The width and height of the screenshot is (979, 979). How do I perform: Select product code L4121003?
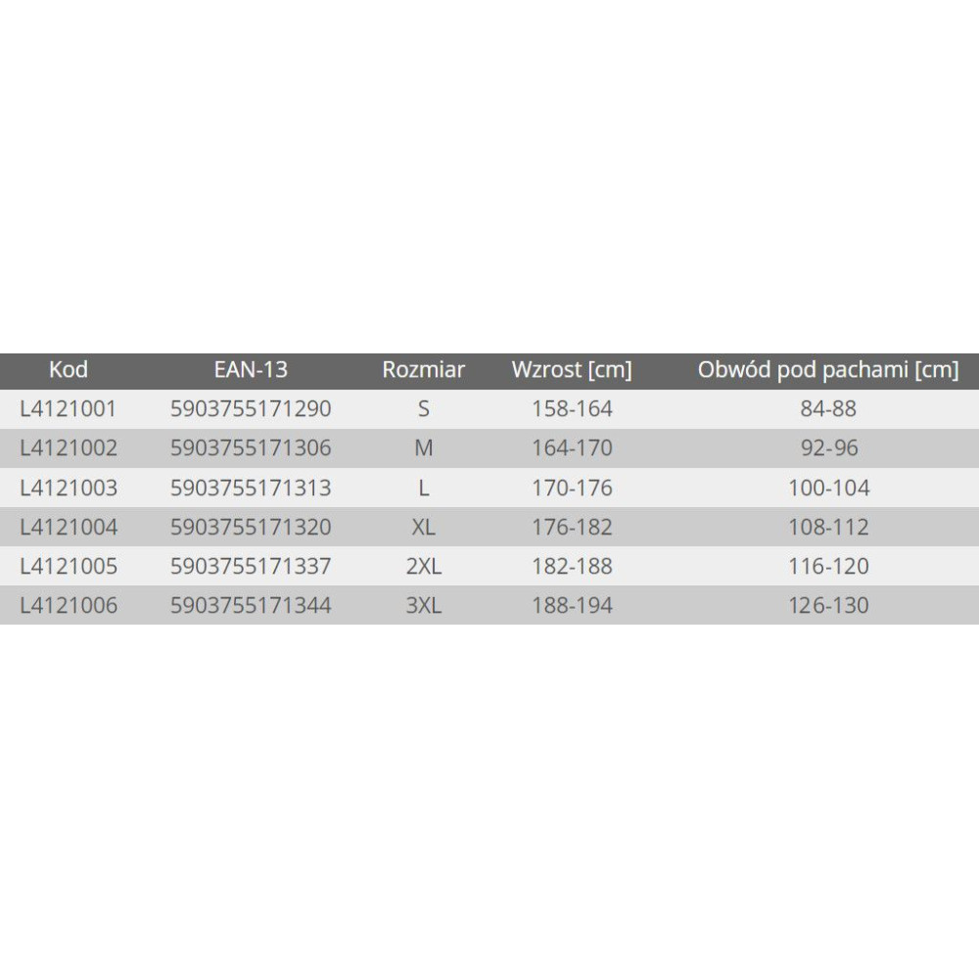(x=69, y=488)
